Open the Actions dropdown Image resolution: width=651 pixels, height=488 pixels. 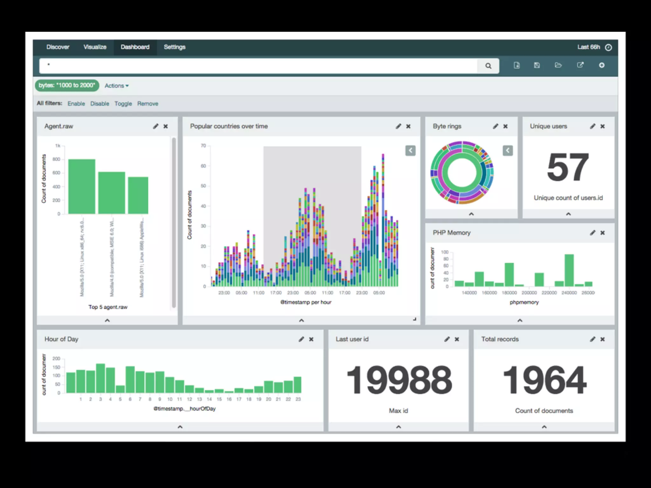point(116,86)
